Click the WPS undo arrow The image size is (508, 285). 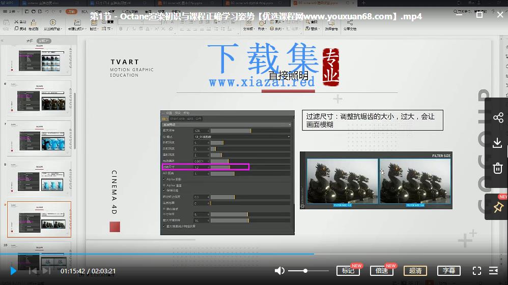[x=47, y=11]
